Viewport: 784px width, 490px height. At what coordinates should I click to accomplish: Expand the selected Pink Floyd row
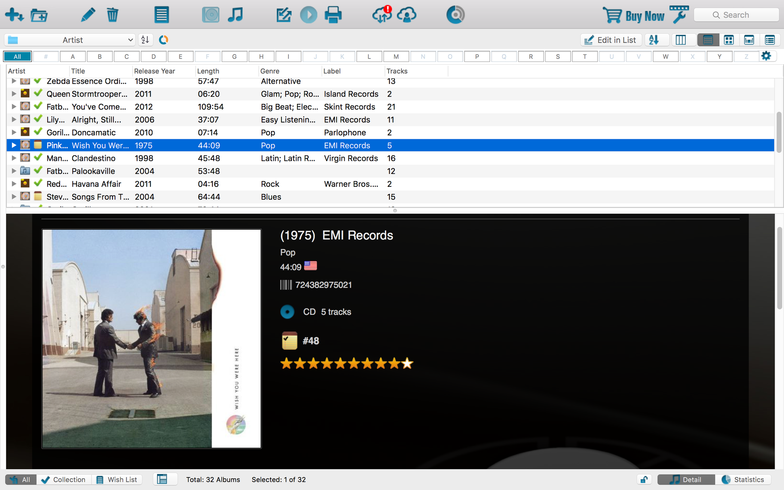click(14, 145)
